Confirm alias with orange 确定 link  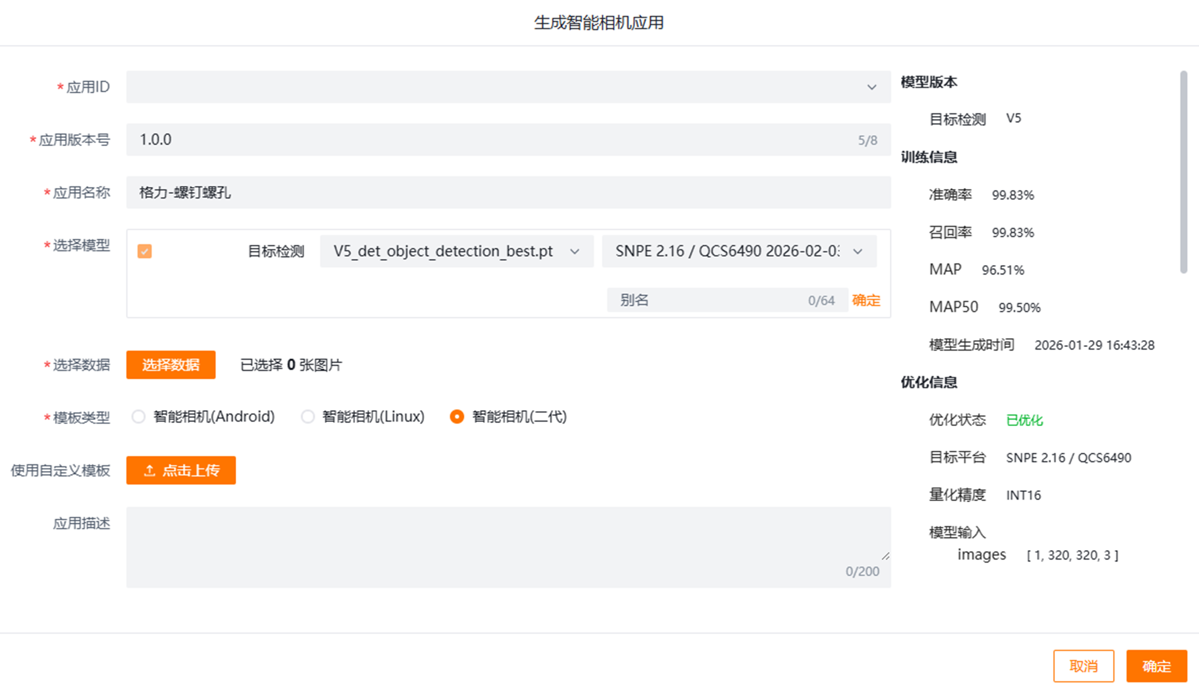866,300
